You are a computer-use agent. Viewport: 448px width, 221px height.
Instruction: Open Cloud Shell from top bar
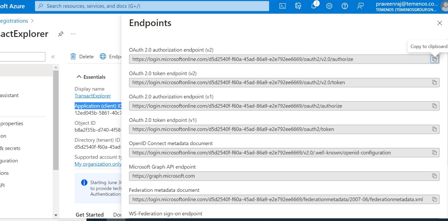283,6
